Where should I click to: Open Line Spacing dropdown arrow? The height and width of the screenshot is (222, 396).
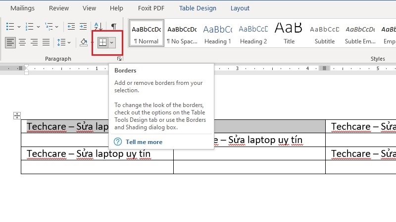coord(69,42)
